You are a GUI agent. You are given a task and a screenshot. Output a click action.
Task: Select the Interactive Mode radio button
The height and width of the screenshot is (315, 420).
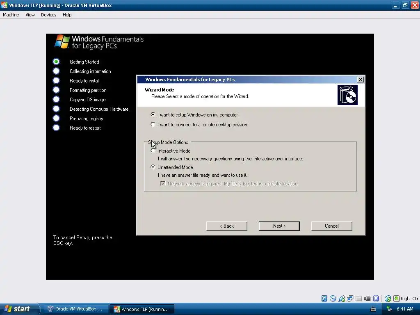[x=153, y=151]
